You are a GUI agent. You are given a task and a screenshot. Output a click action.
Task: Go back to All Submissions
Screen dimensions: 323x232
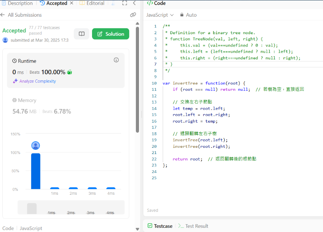[21, 15]
